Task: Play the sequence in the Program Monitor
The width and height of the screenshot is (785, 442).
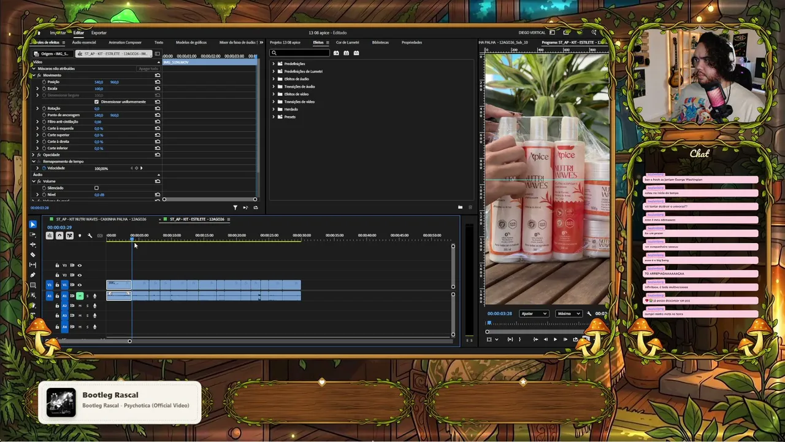Action: coord(555,339)
